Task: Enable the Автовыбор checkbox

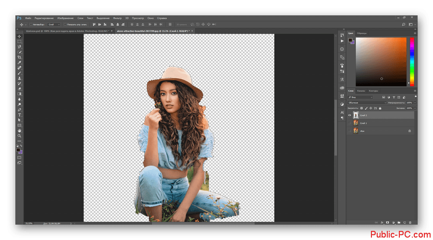Action: click(x=31, y=24)
